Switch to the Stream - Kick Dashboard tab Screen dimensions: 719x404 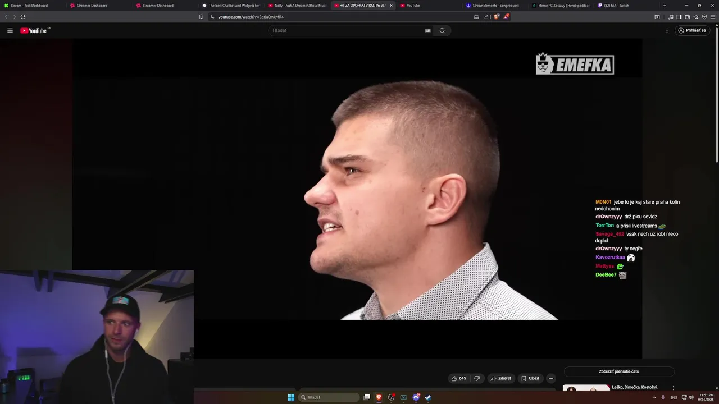pyautogui.click(x=33, y=6)
